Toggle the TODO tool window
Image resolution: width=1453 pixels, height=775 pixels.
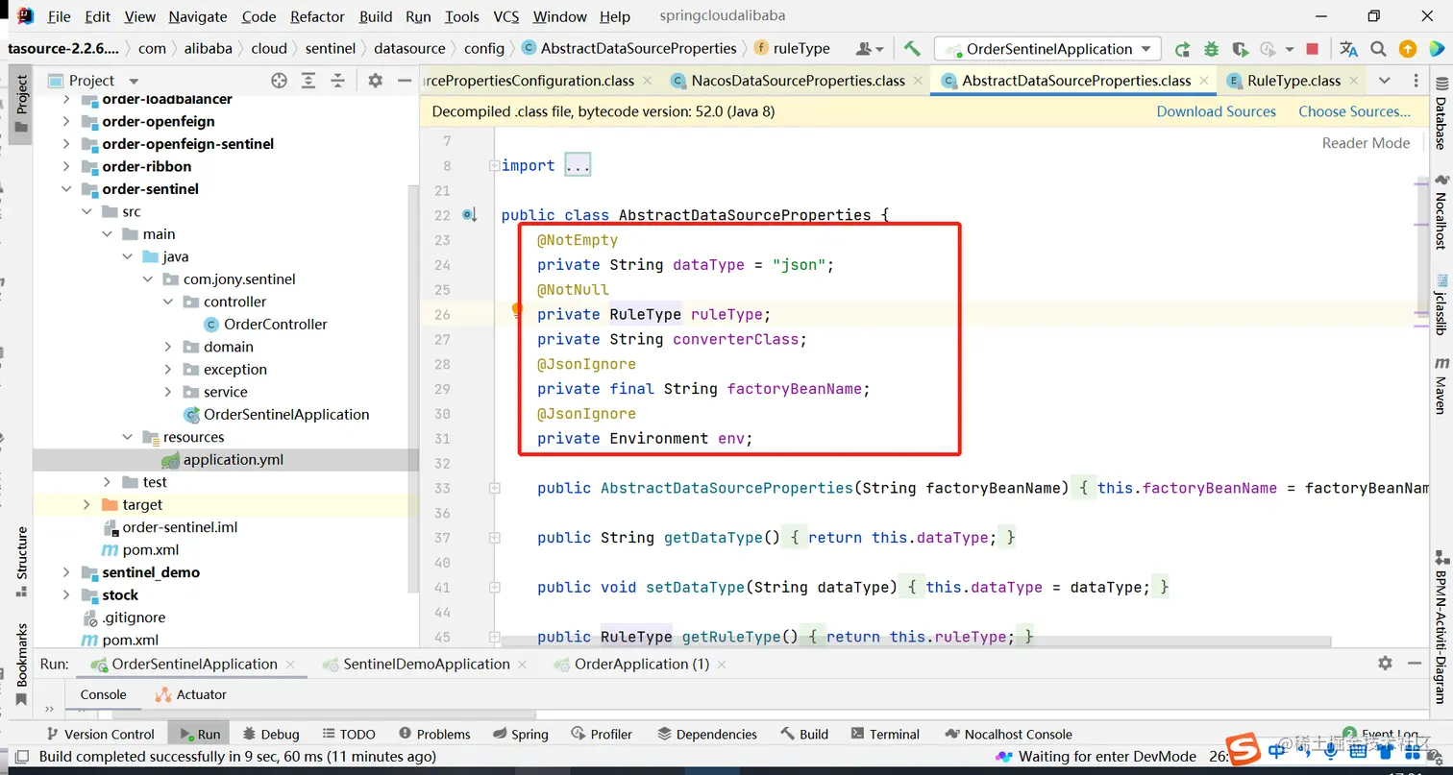349,734
